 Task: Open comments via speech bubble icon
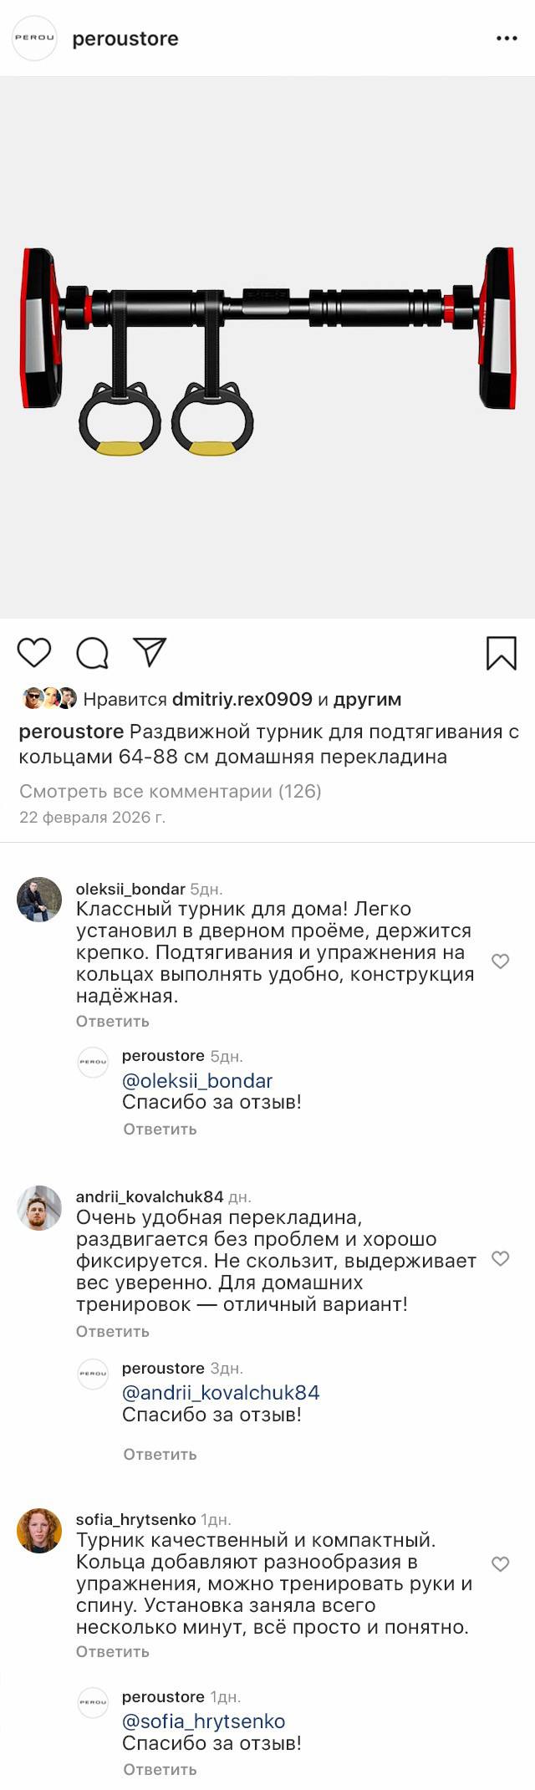point(92,653)
